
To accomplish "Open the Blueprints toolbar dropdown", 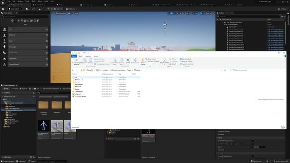I will pyautogui.click(x=34, y=9).
